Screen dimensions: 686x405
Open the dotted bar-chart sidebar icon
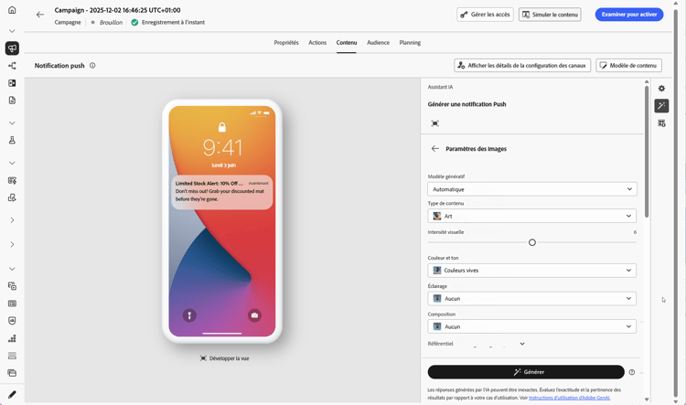12,338
